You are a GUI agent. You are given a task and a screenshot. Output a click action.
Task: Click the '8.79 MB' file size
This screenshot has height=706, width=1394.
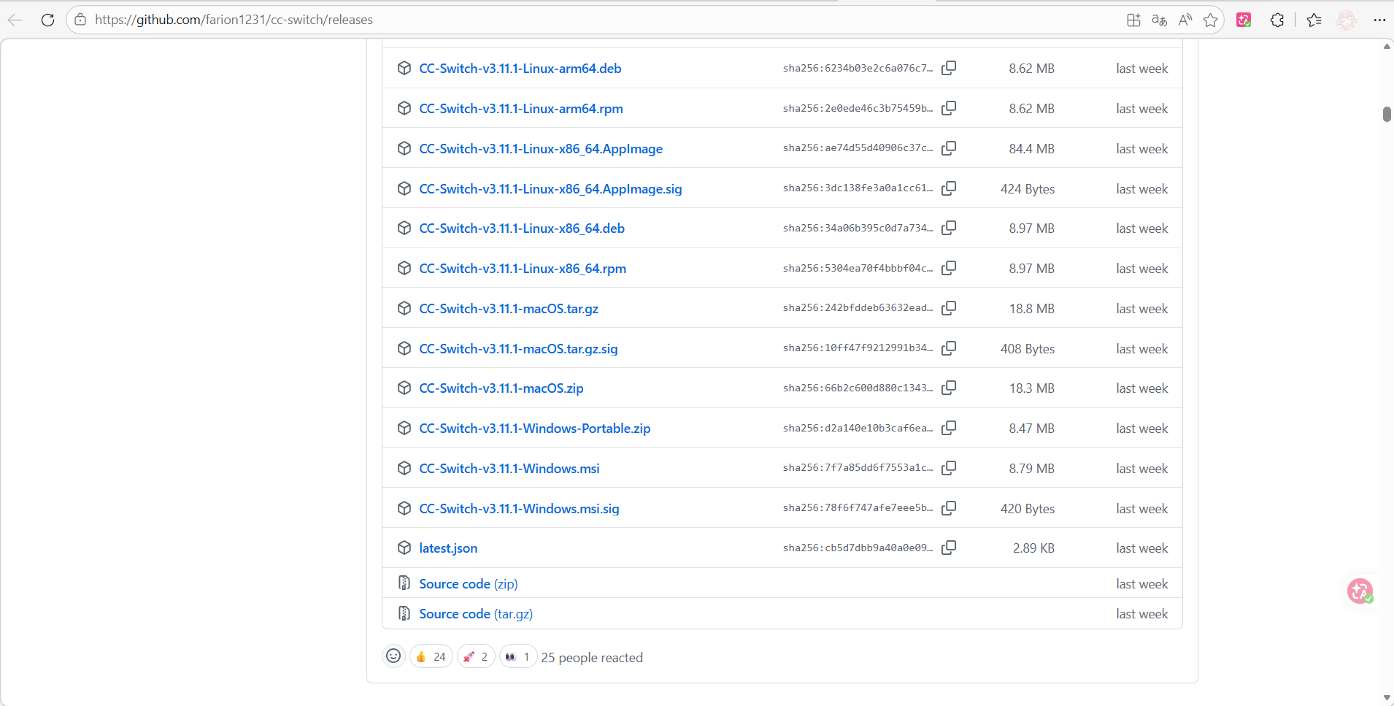tap(1031, 468)
